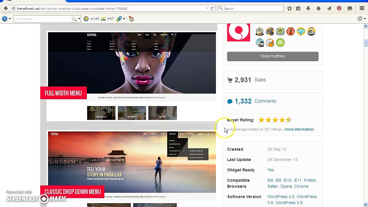
Task: Open the 'more information' ratings link
Action: tap(299, 129)
